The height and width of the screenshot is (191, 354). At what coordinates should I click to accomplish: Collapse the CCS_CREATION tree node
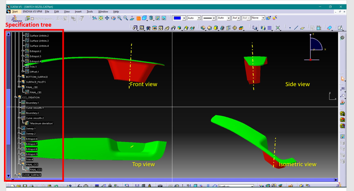[x=16, y=97]
